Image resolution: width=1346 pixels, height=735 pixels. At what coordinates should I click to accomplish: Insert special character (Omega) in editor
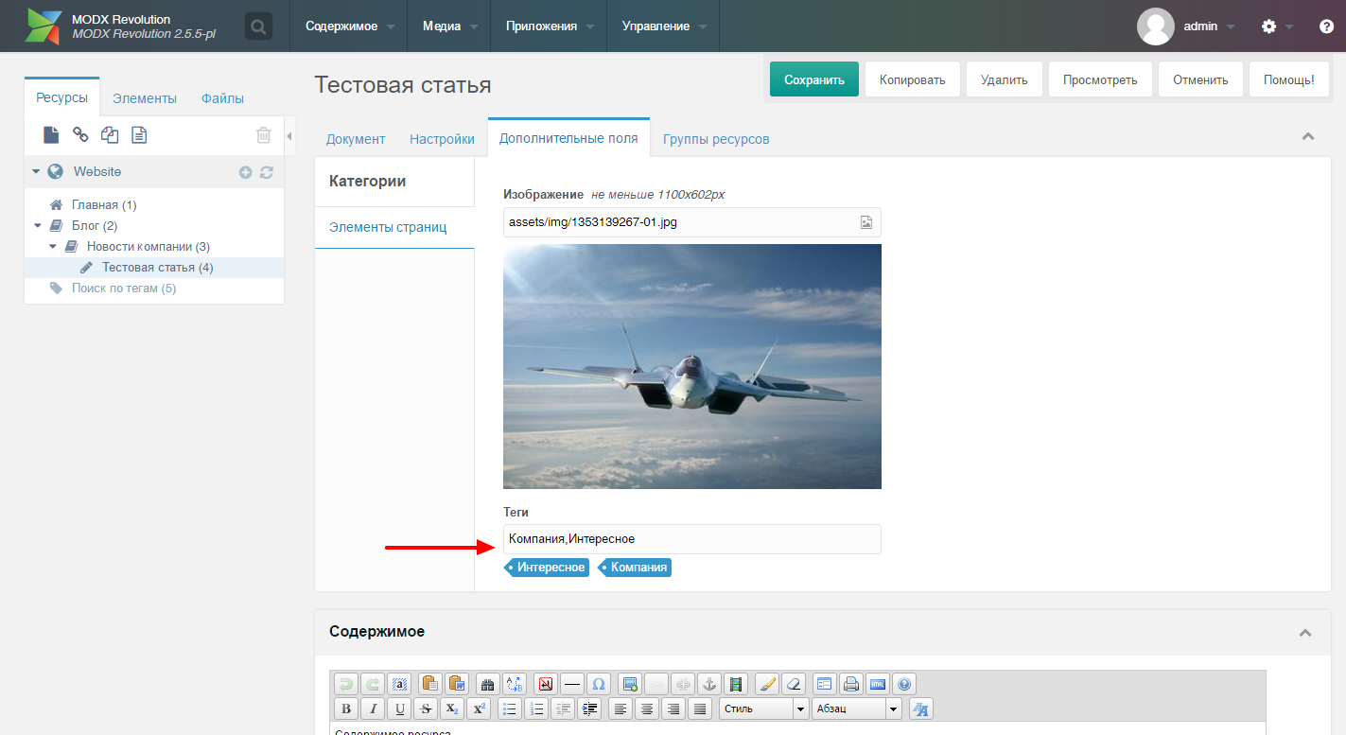(599, 684)
